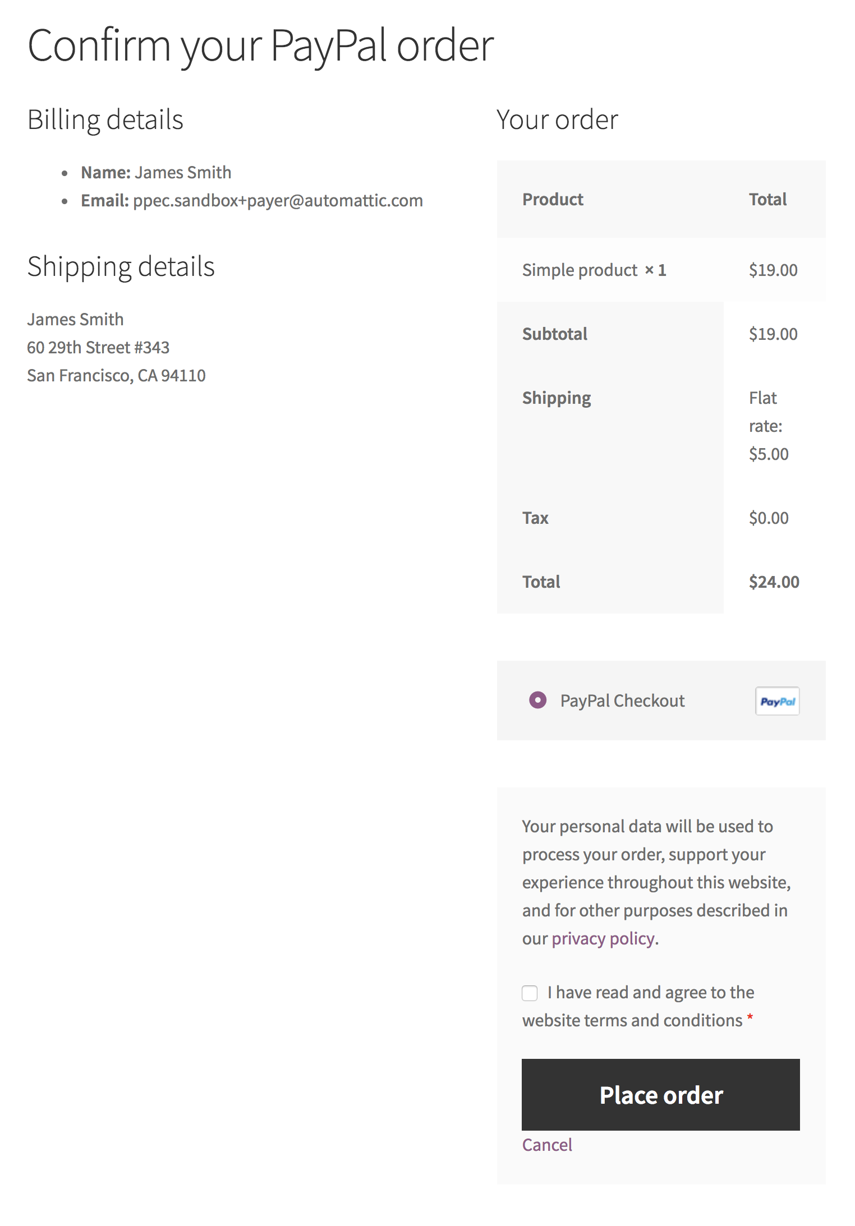Open the privacy policy link

pyautogui.click(x=603, y=939)
